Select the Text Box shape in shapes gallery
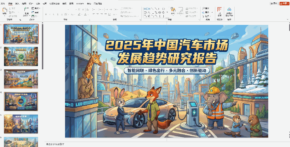 pyautogui.click(x=145, y=9)
